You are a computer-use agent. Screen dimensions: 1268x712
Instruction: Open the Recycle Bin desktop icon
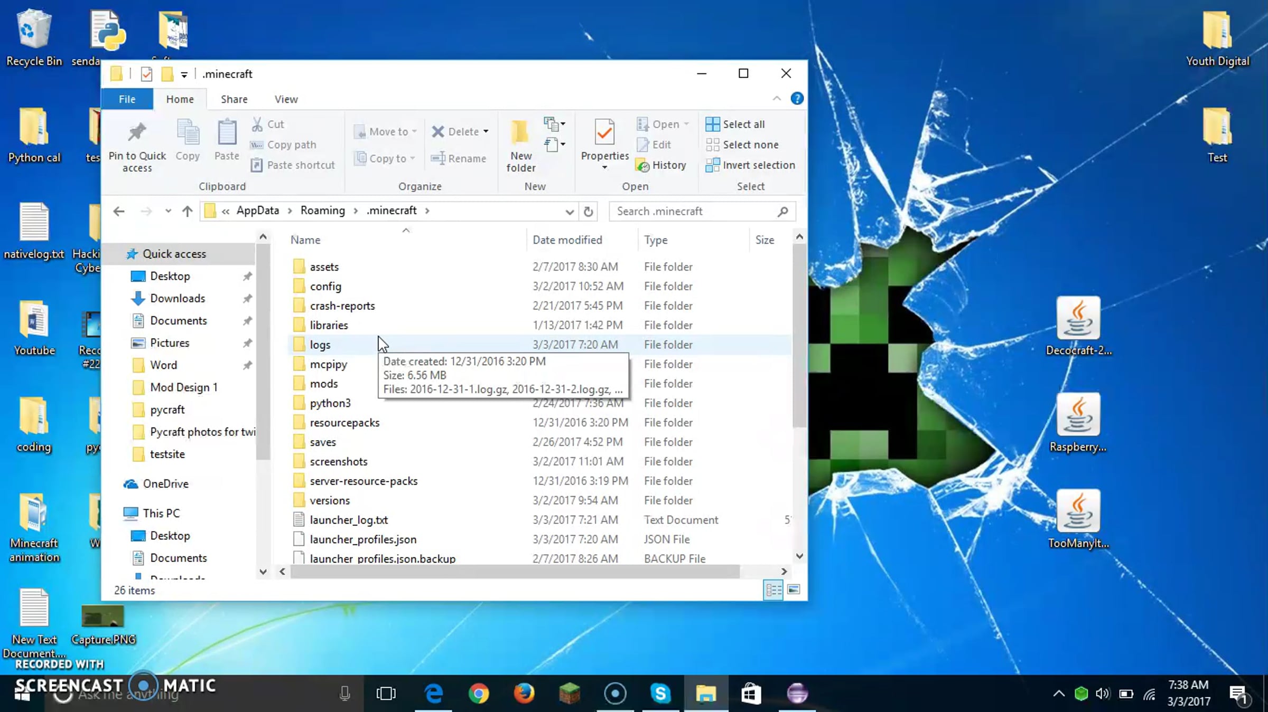34,37
